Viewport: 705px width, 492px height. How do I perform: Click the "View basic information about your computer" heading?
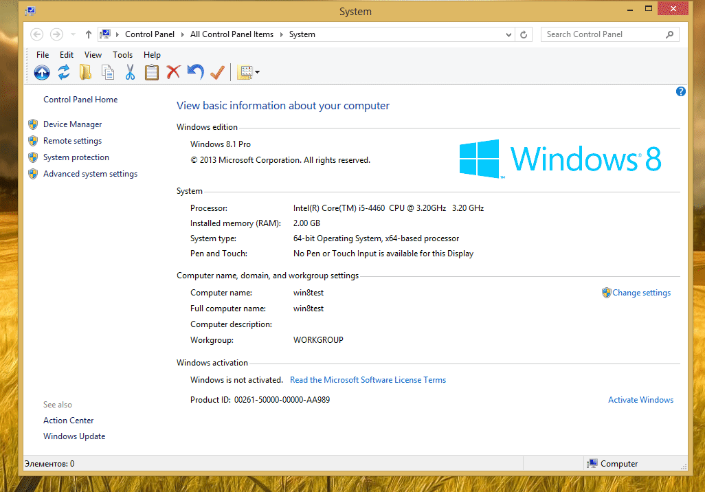283,106
